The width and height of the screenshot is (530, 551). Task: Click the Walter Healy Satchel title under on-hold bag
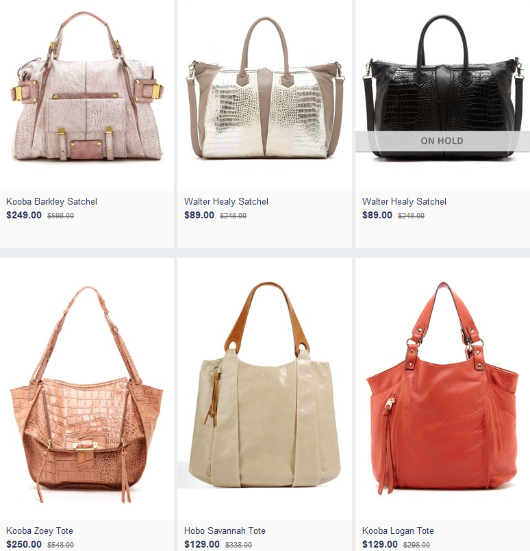(404, 201)
